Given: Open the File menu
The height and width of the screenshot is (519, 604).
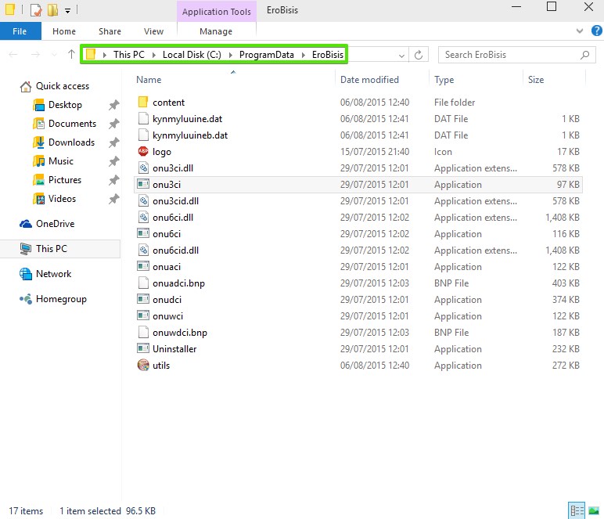Looking at the screenshot, I should pos(20,31).
